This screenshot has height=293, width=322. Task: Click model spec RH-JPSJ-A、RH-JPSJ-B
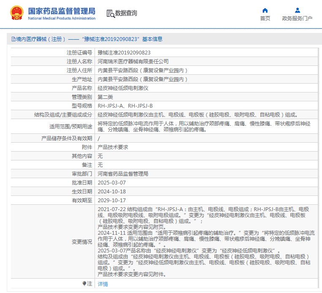(x=125, y=106)
